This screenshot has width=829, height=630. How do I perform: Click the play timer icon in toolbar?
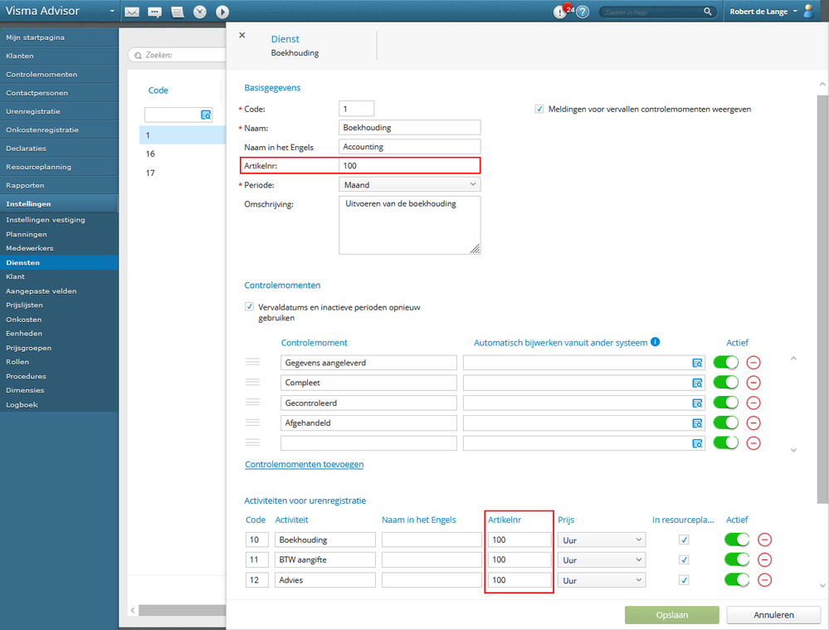coord(222,12)
